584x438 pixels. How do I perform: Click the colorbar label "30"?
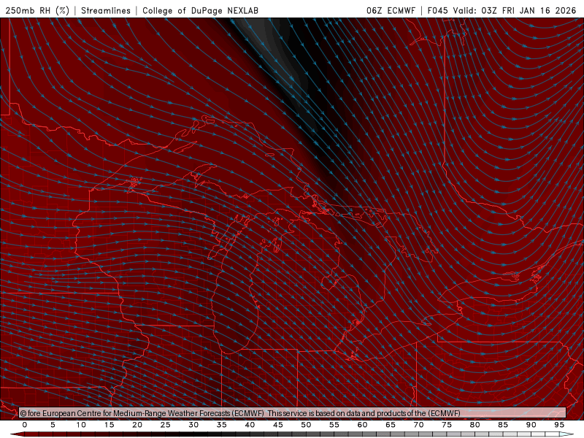click(x=193, y=425)
